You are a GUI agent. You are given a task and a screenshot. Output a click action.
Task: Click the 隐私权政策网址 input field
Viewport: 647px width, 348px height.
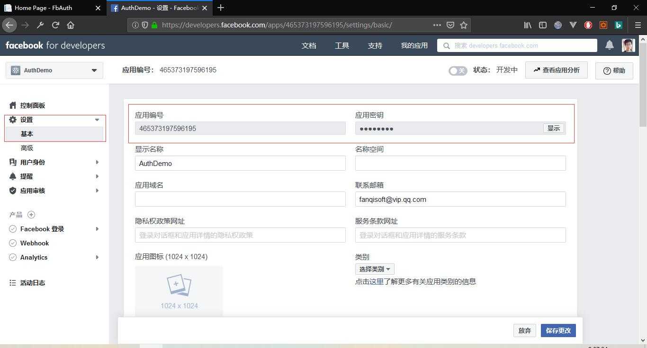tap(240, 235)
